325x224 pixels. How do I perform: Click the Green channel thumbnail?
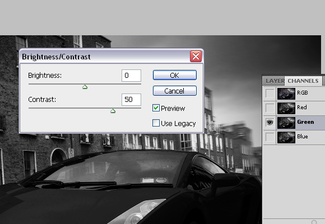click(x=286, y=123)
